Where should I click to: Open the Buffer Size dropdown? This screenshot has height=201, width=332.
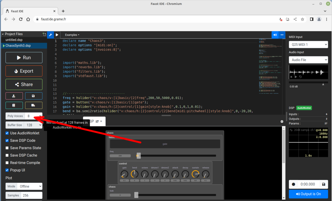click(33, 125)
